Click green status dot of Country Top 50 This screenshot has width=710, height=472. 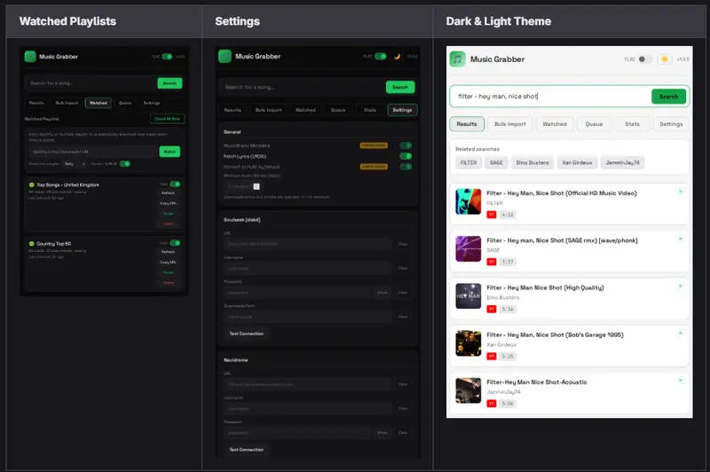[32, 243]
